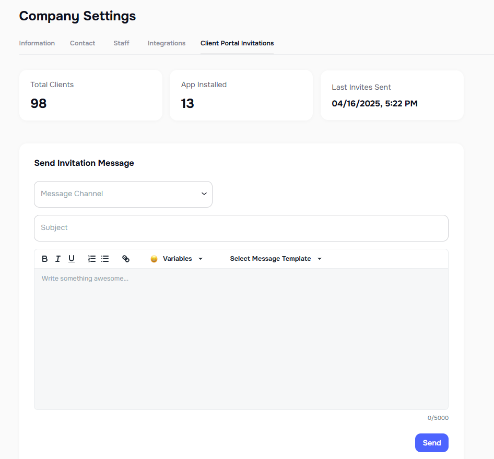
Task: Select the bullet list icon
Action: tap(105, 258)
